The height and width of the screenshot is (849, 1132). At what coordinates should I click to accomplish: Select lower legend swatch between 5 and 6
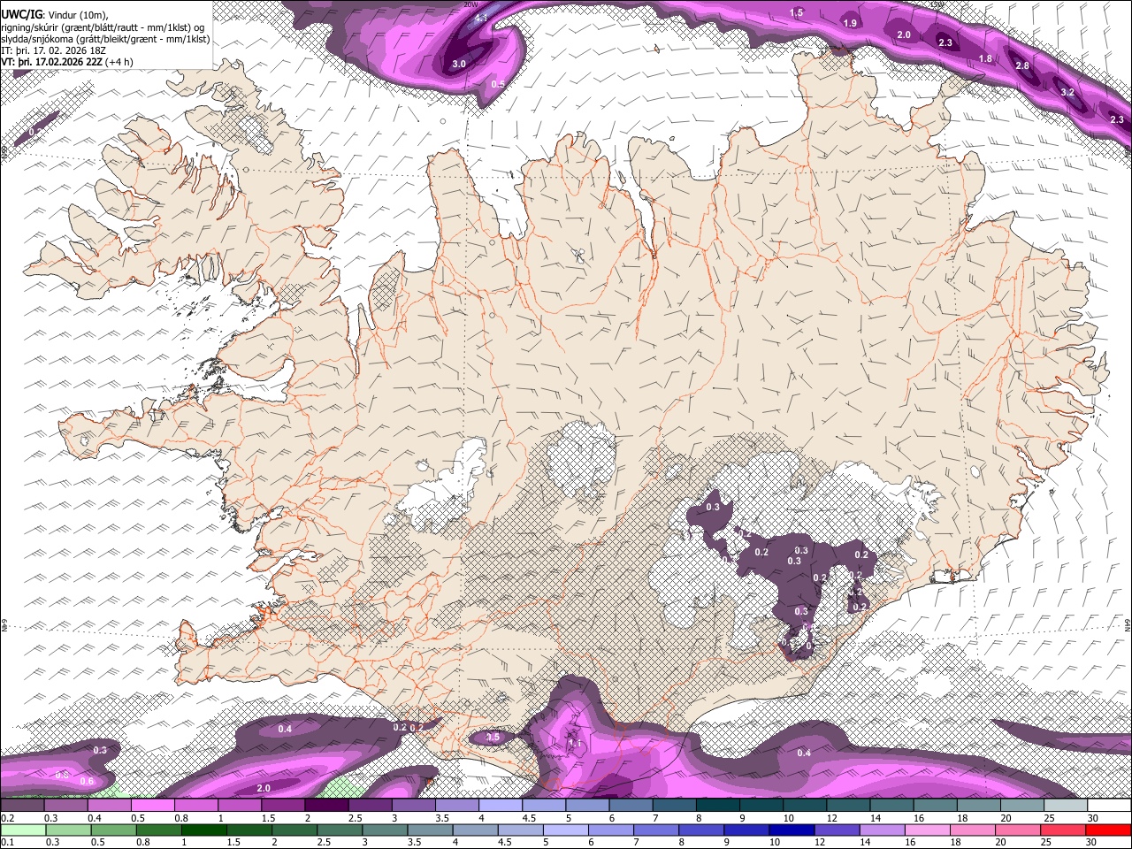click(x=565, y=830)
